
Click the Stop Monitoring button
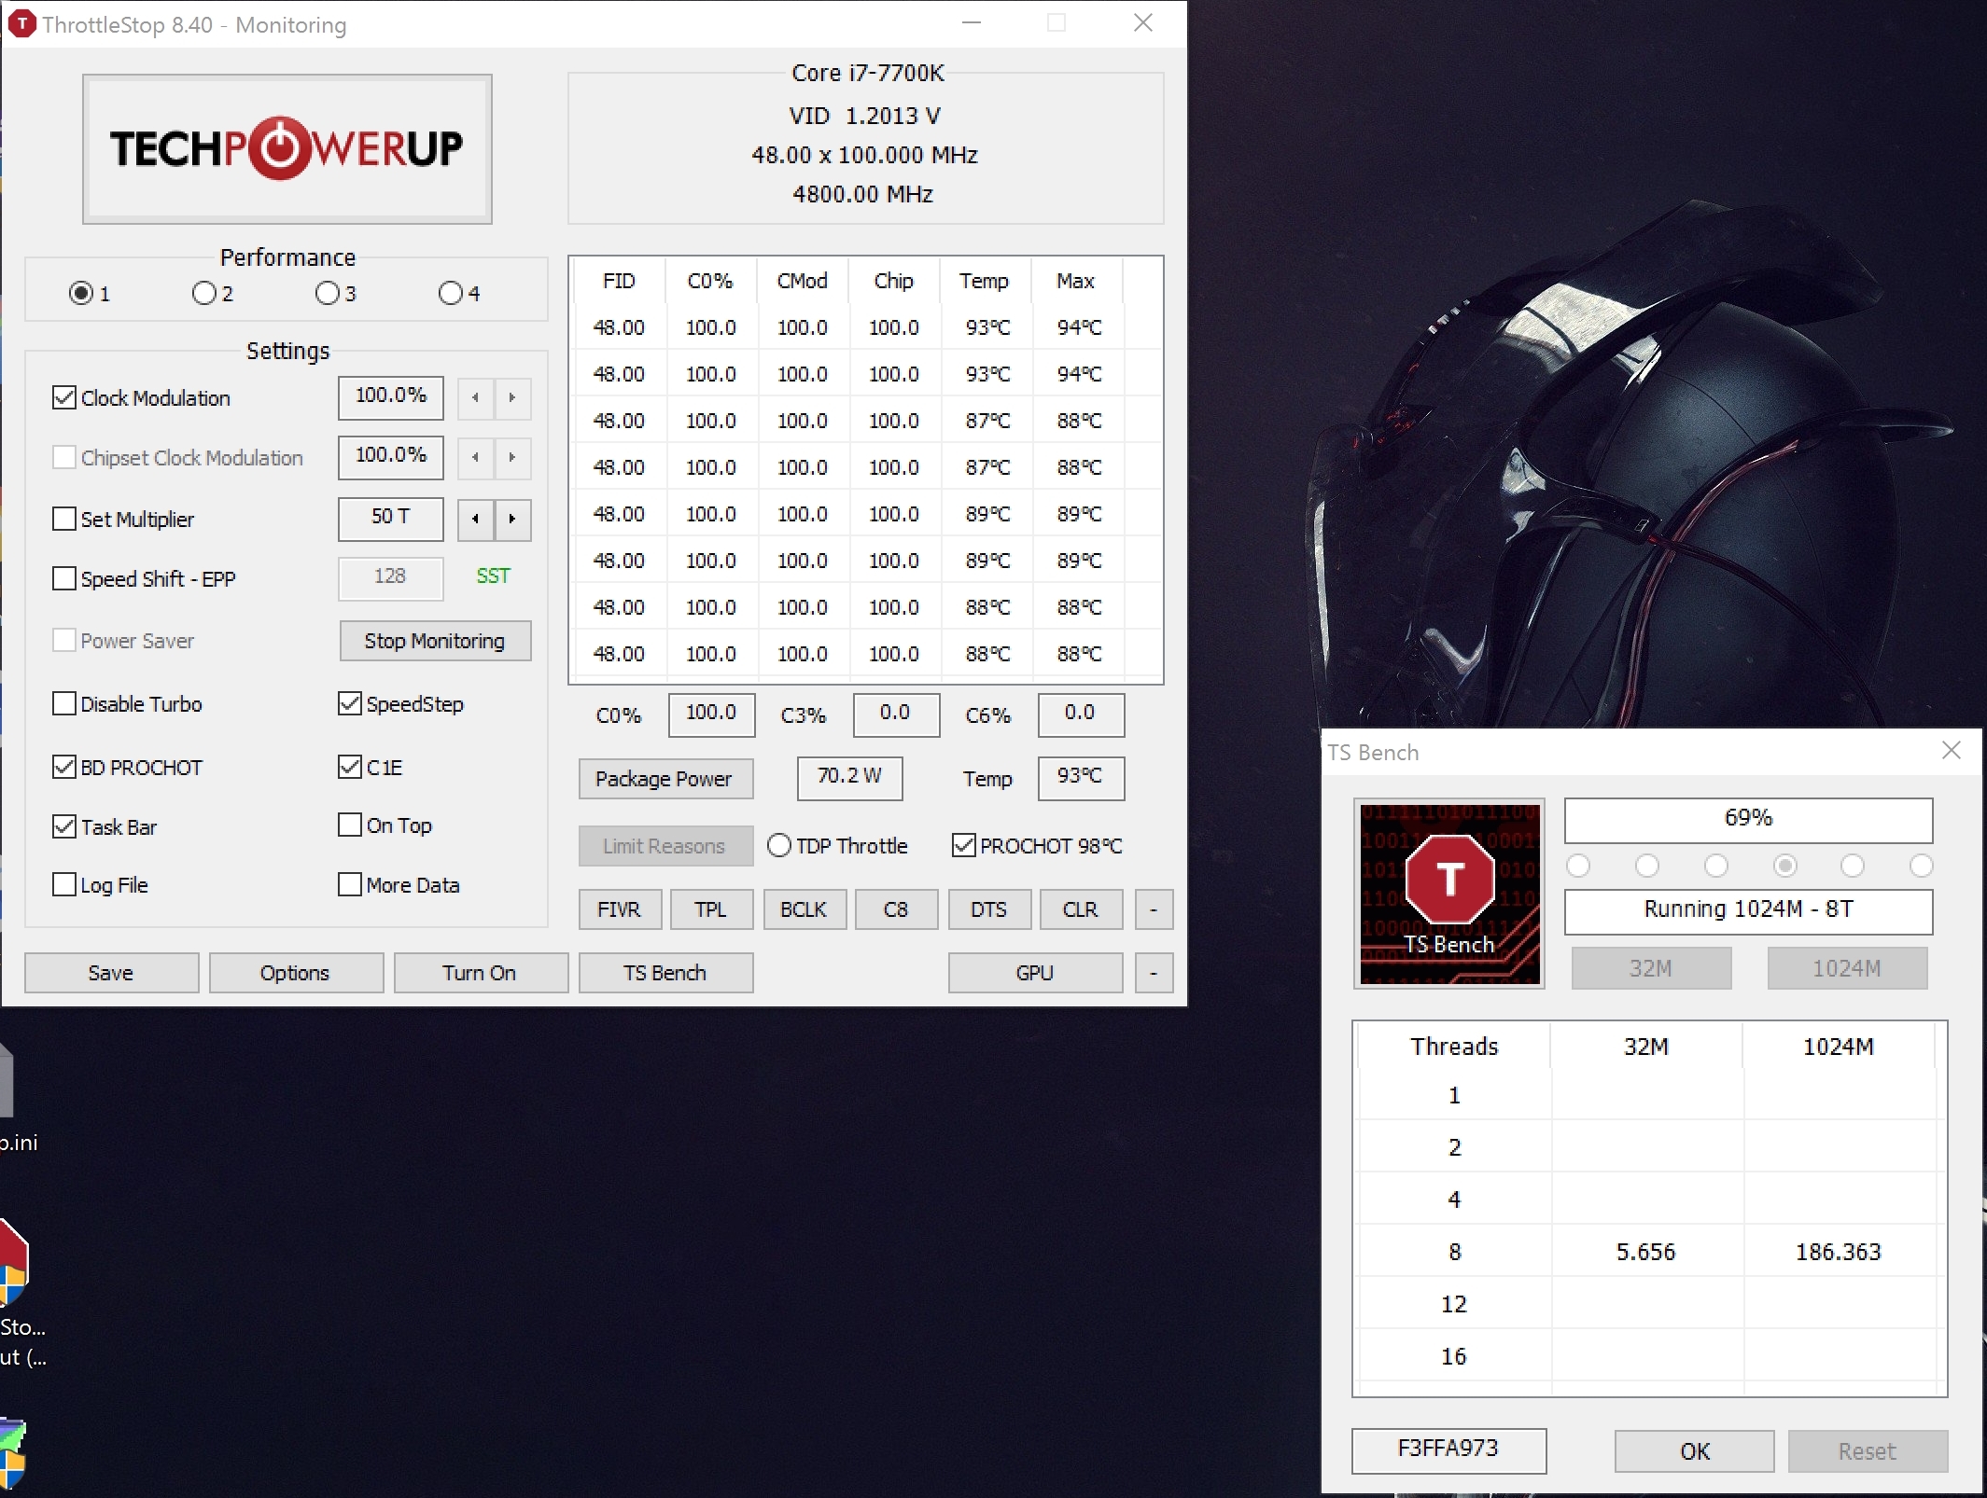[435, 641]
